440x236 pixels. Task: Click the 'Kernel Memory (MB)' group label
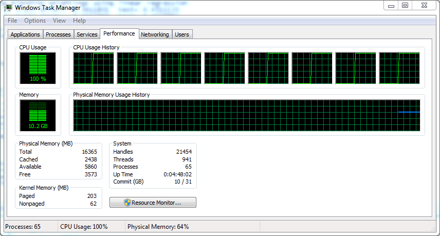[x=44, y=188]
